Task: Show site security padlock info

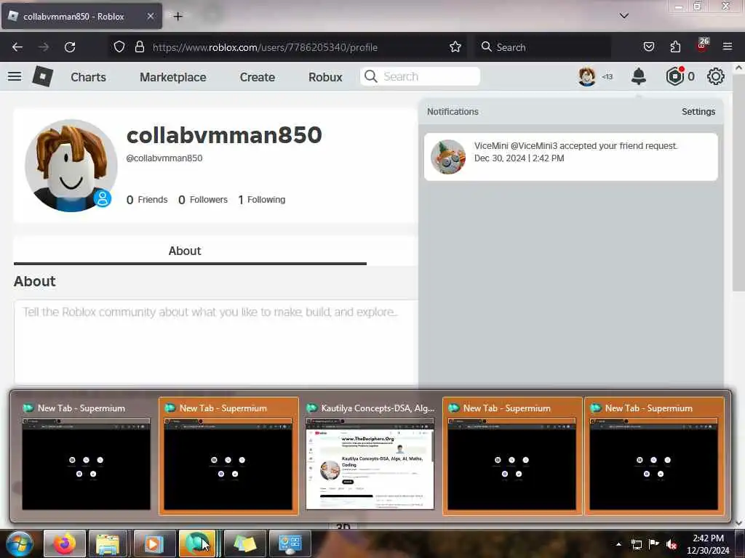Action: (139, 47)
